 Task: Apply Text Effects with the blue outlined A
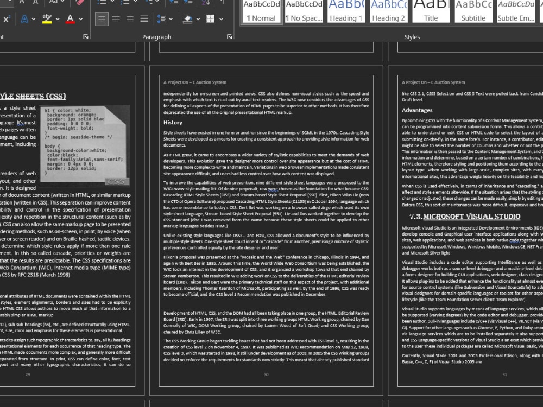click(x=24, y=19)
